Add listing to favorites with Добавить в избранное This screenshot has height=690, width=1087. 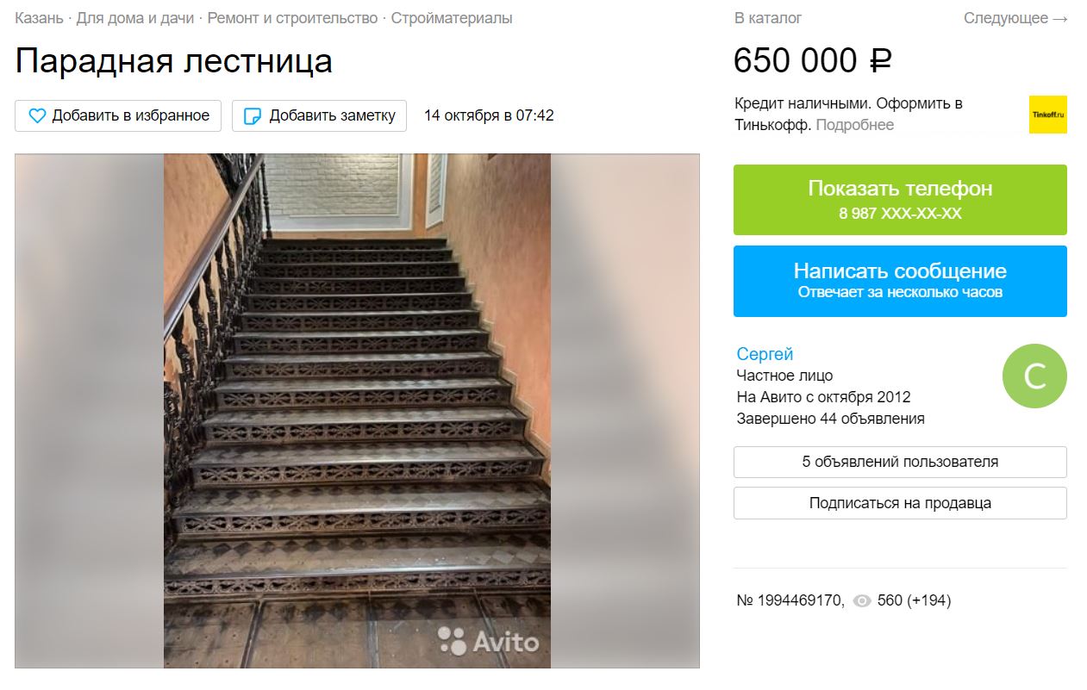tap(118, 115)
